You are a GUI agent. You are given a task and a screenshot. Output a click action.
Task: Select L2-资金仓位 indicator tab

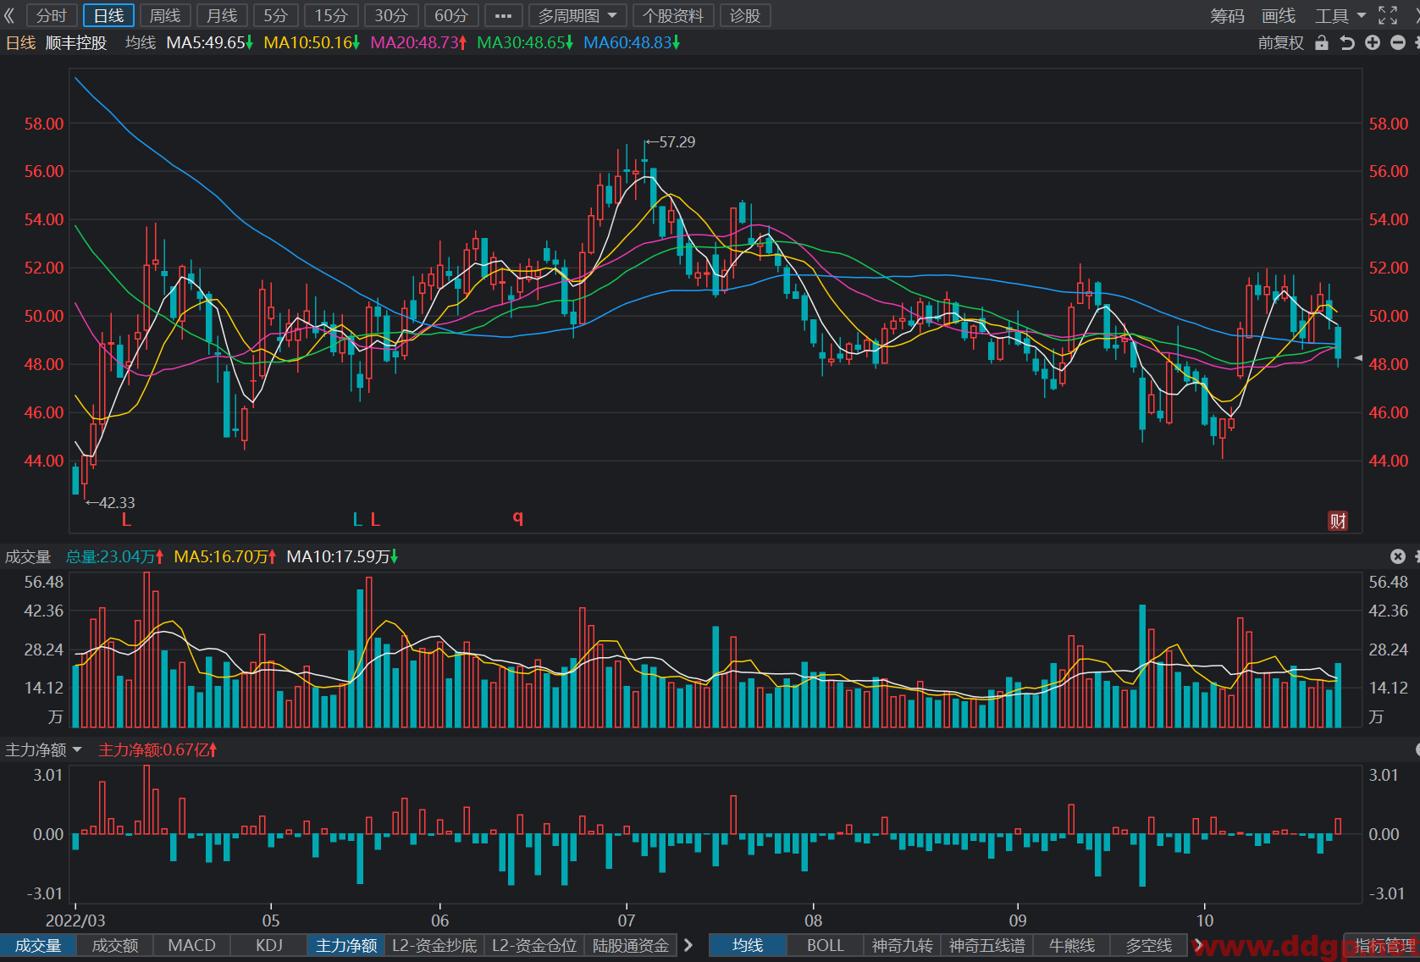coord(534,945)
